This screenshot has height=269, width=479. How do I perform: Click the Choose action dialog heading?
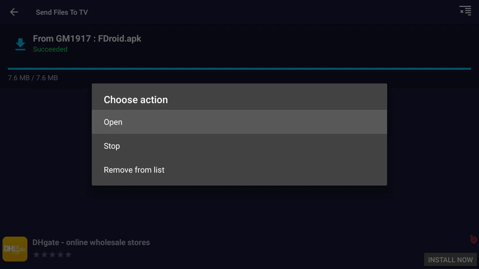pyautogui.click(x=136, y=100)
